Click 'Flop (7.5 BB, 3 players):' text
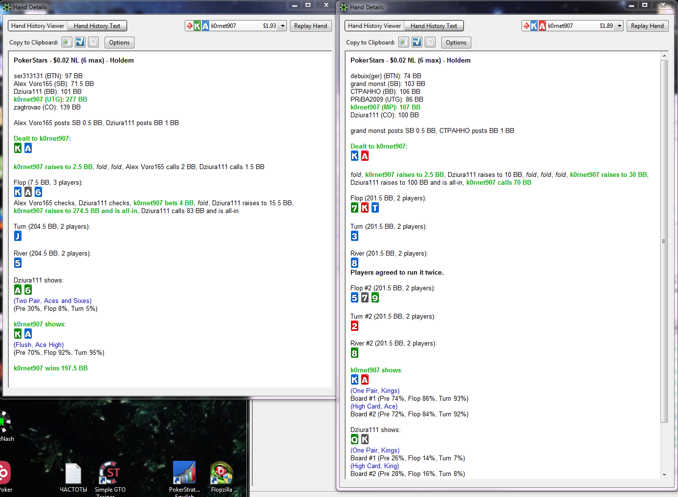Viewport: 678px width, 497px height. 48,182
